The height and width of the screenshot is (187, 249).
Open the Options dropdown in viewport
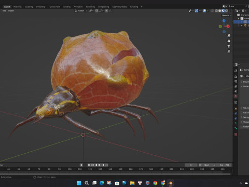(x=227, y=16)
